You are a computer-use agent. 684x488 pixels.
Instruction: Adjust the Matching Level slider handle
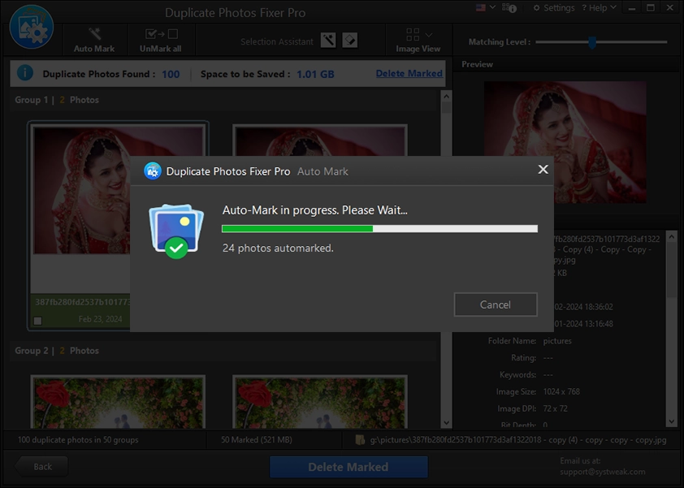[592, 42]
